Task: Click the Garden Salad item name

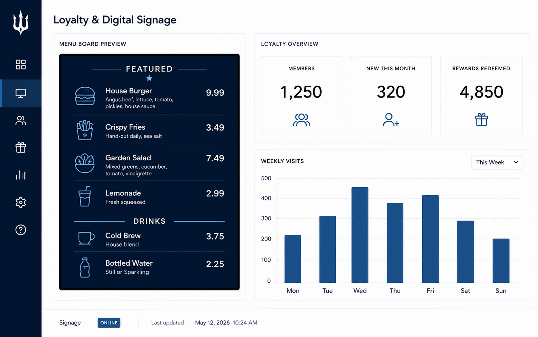Action: pyautogui.click(x=128, y=158)
